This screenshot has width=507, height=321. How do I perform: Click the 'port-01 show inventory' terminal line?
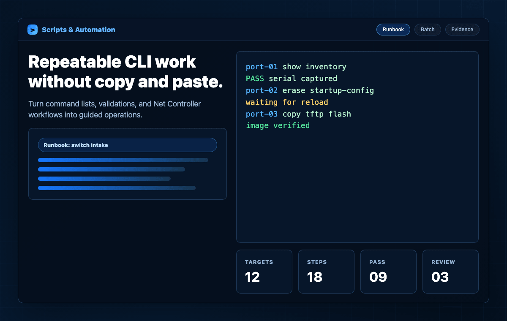point(296,67)
